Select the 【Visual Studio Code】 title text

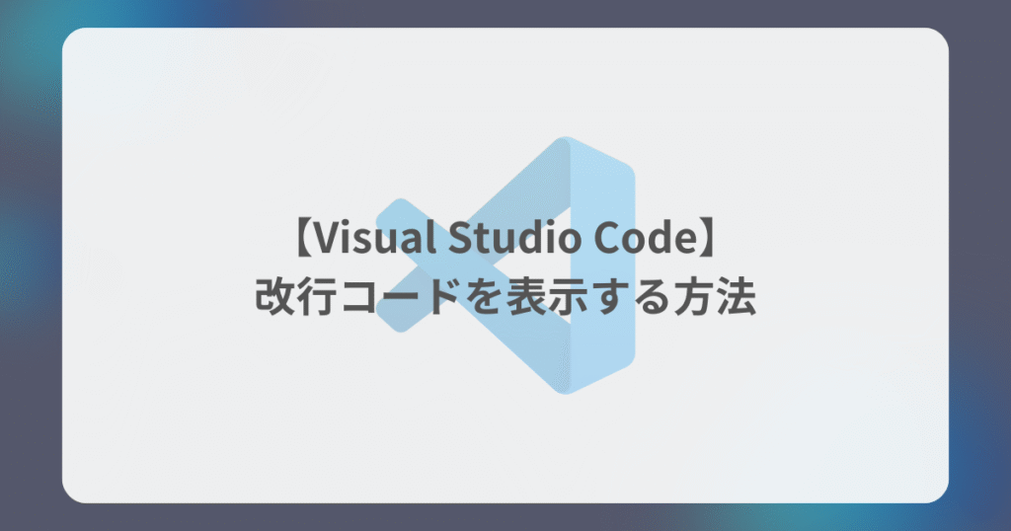click(505, 238)
